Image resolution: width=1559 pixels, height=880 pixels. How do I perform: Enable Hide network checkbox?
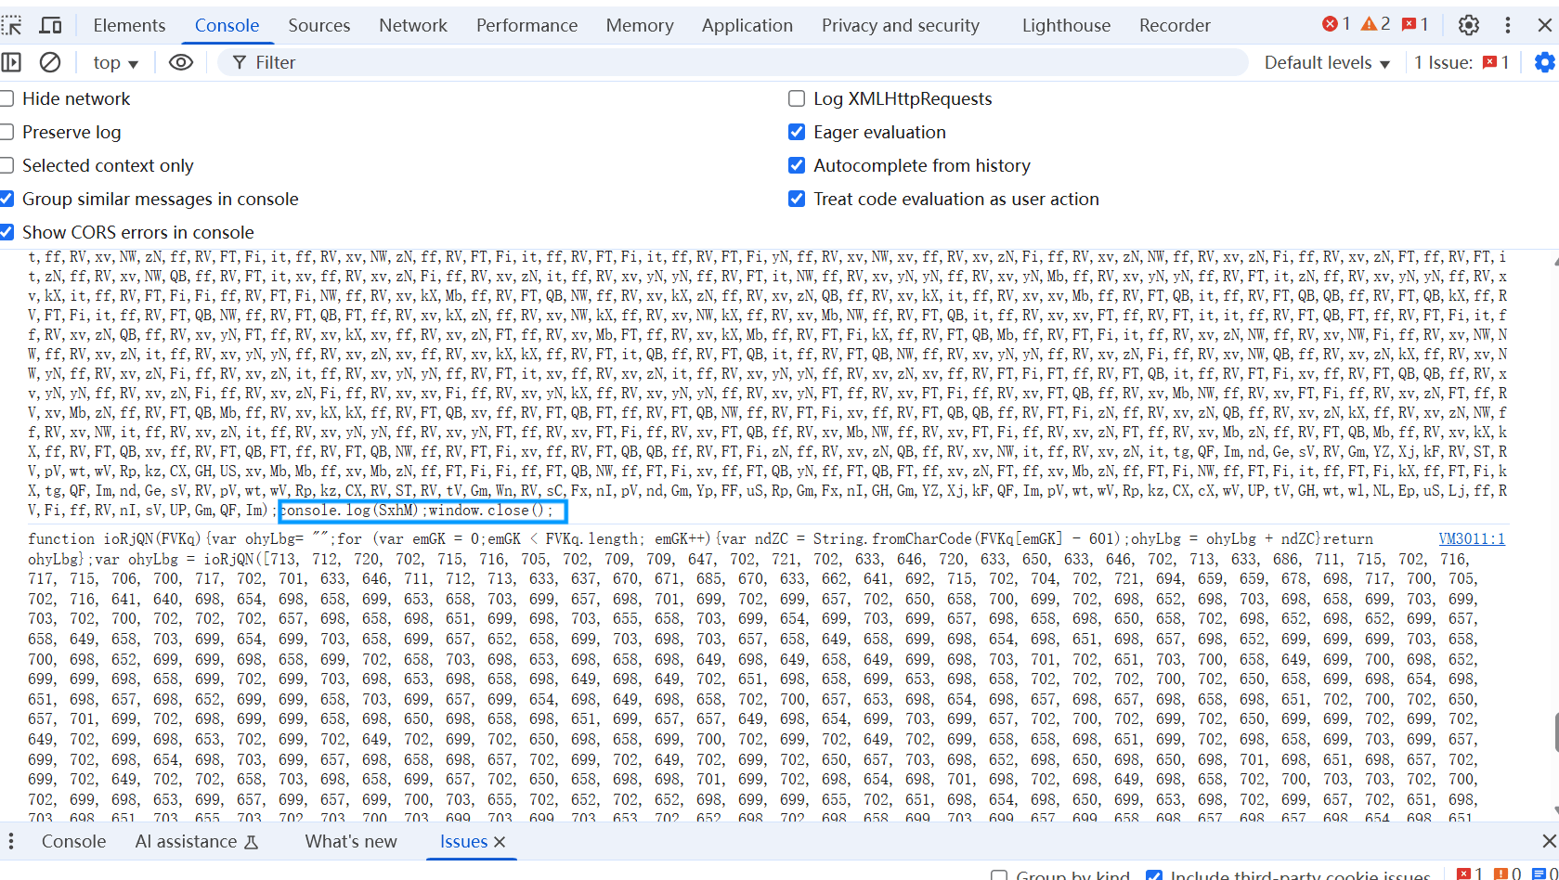coord(7,98)
